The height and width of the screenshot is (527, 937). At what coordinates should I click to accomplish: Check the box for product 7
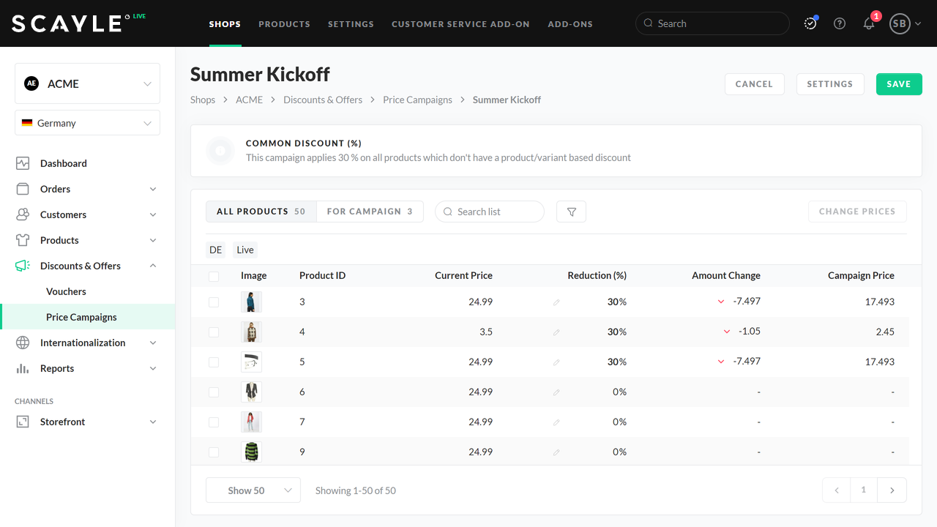point(214,422)
